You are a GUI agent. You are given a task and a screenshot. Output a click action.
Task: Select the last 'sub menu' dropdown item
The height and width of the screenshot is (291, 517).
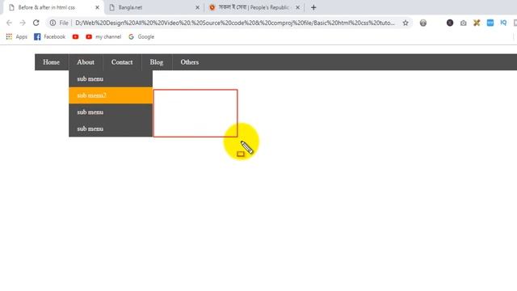click(x=111, y=129)
